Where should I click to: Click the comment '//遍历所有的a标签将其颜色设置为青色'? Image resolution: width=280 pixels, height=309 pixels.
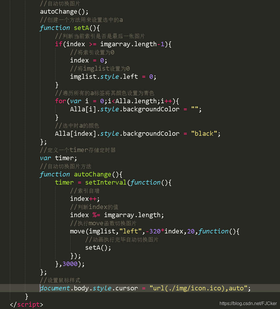(x=105, y=93)
